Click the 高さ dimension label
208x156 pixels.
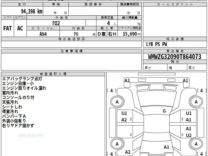pyautogui.click(x=192, y=68)
